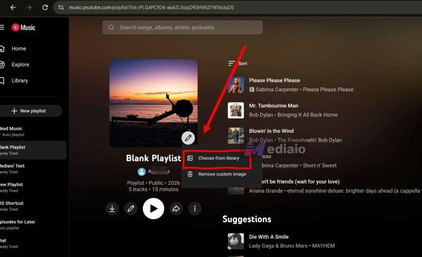Click the Suggestions heading
The height and width of the screenshot is (257, 422).
coord(247,219)
